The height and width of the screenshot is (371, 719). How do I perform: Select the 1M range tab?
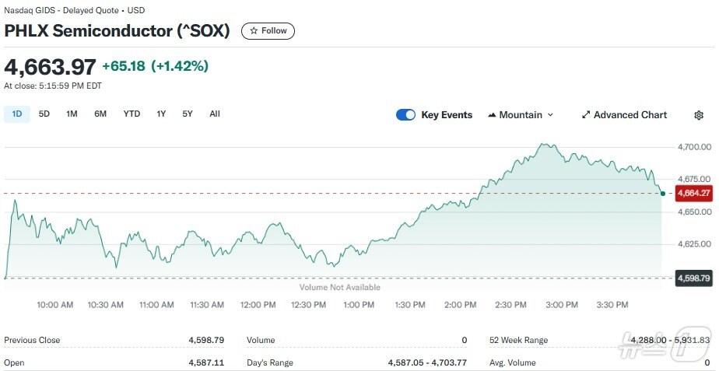(x=72, y=114)
